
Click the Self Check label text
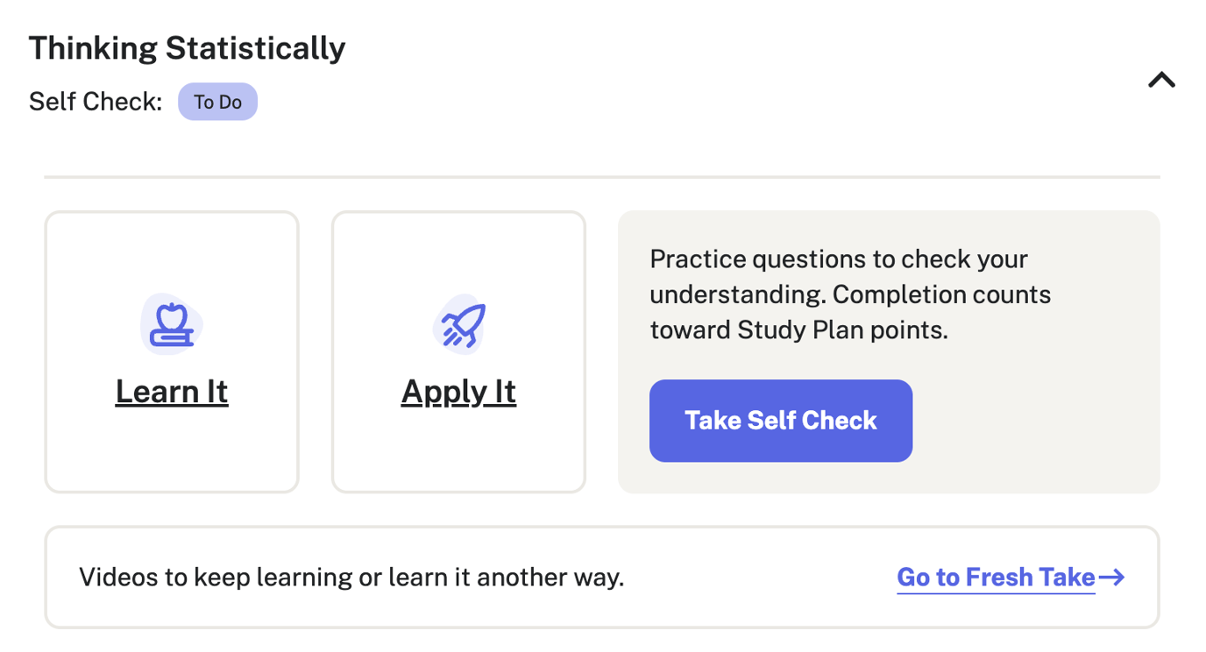[96, 102]
